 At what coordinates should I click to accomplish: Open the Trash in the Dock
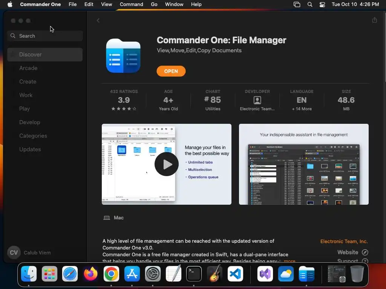click(x=357, y=274)
